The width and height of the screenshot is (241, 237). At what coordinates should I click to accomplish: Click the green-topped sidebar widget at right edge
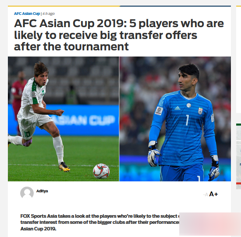click(x=238, y=156)
